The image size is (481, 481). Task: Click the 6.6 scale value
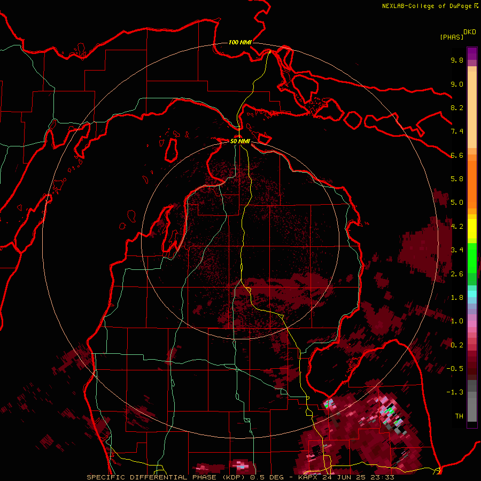(x=457, y=156)
